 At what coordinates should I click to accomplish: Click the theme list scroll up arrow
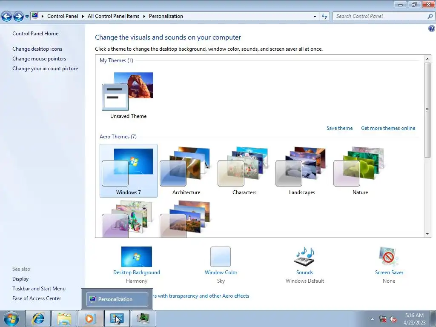[x=427, y=59]
